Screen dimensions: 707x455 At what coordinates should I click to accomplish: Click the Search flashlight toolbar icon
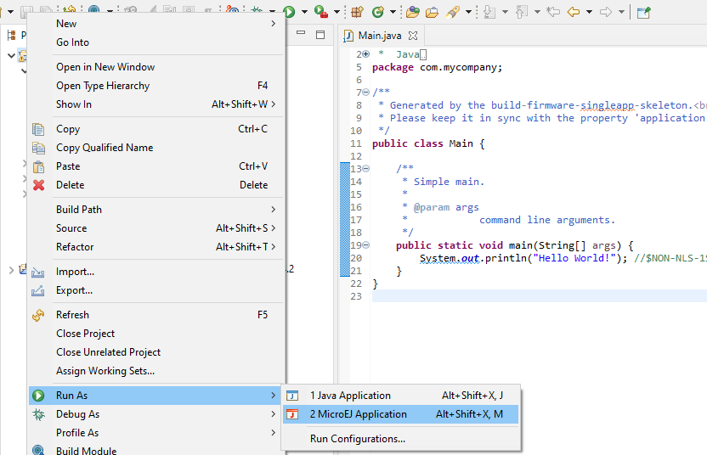click(453, 12)
